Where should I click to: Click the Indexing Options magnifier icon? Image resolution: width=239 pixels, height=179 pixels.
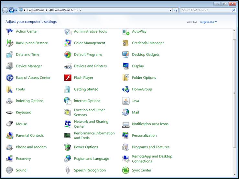tap(10, 101)
